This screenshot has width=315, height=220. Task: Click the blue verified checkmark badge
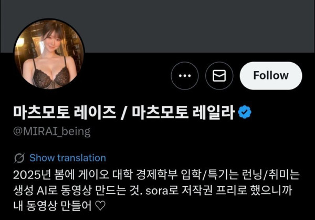click(x=245, y=112)
